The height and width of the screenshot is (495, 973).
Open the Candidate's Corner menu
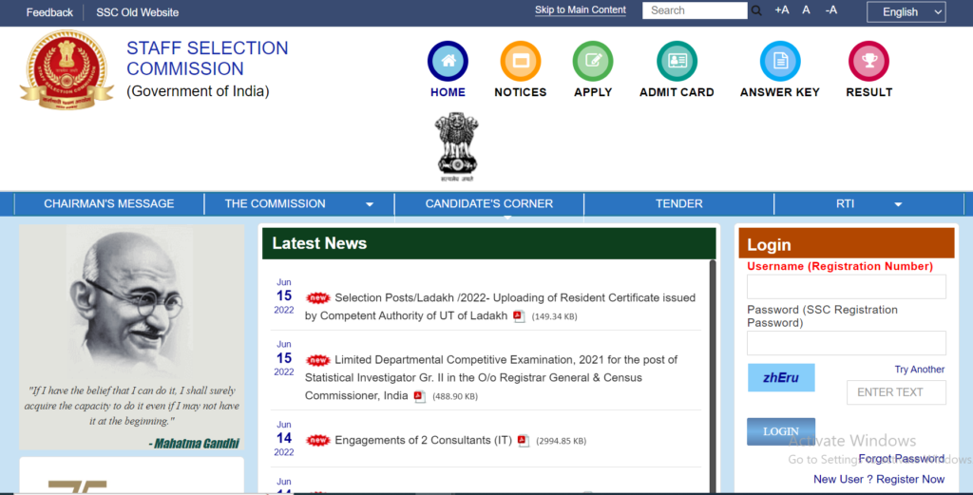point(488,203)
